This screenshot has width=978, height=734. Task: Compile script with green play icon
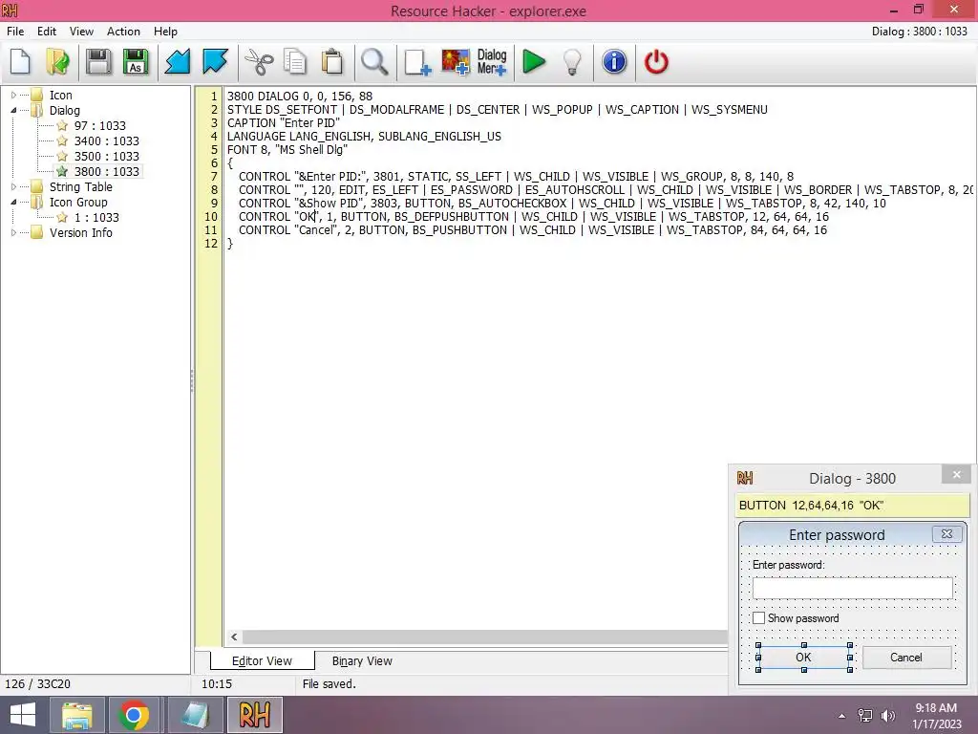click(x=534, y=62)
